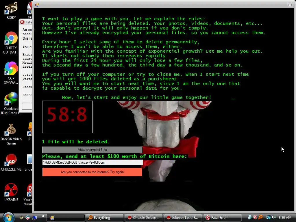Click the red security alert tray icon

(255, 217)
